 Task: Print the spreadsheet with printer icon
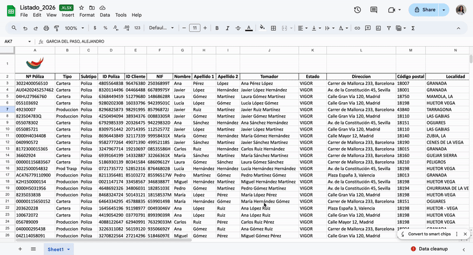(46, 28)
